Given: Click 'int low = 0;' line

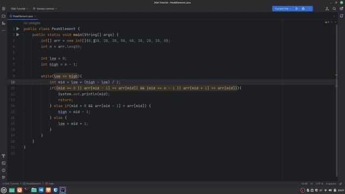Looking at the screenshot, I should coord(54,59).
